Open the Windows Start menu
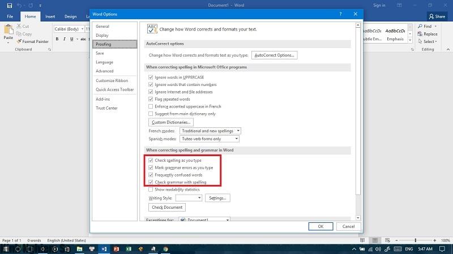The image size is (453, 254). [6, 249]
